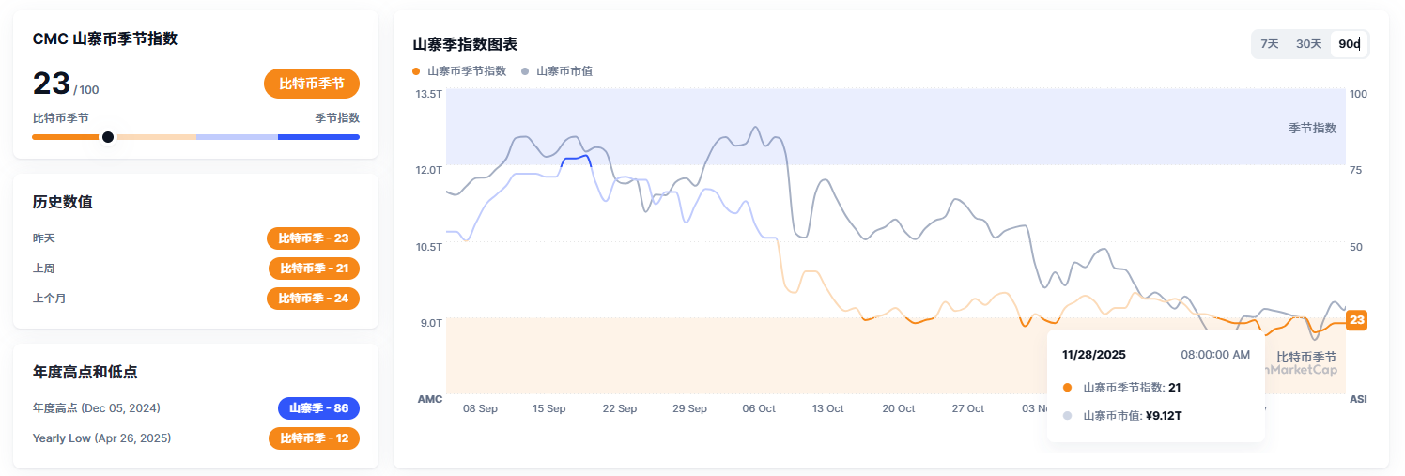The height and width of the screenshot is (476, 1405).
Task: Toggle the orange 山寨币季节指数 legend dot
Action: (416, 71)
